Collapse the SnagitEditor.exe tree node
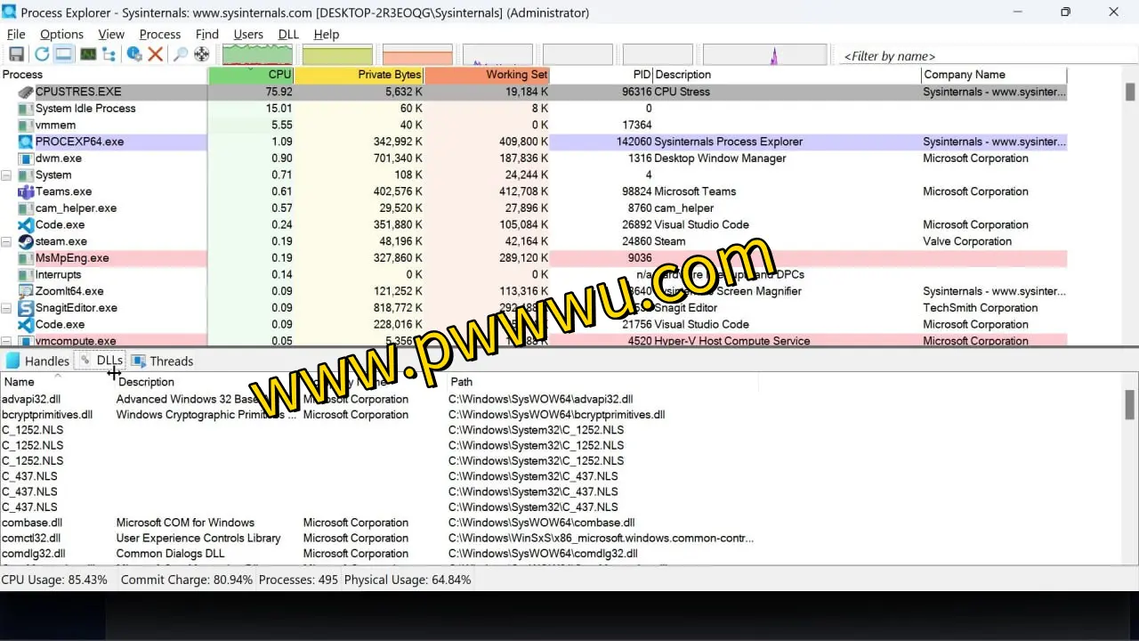Screen dimensions: 1139x641 (x=6, y=308)
